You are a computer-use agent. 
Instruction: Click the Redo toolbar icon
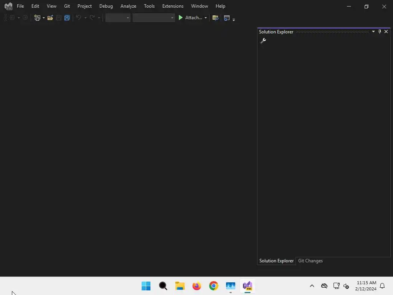[92, 17]
